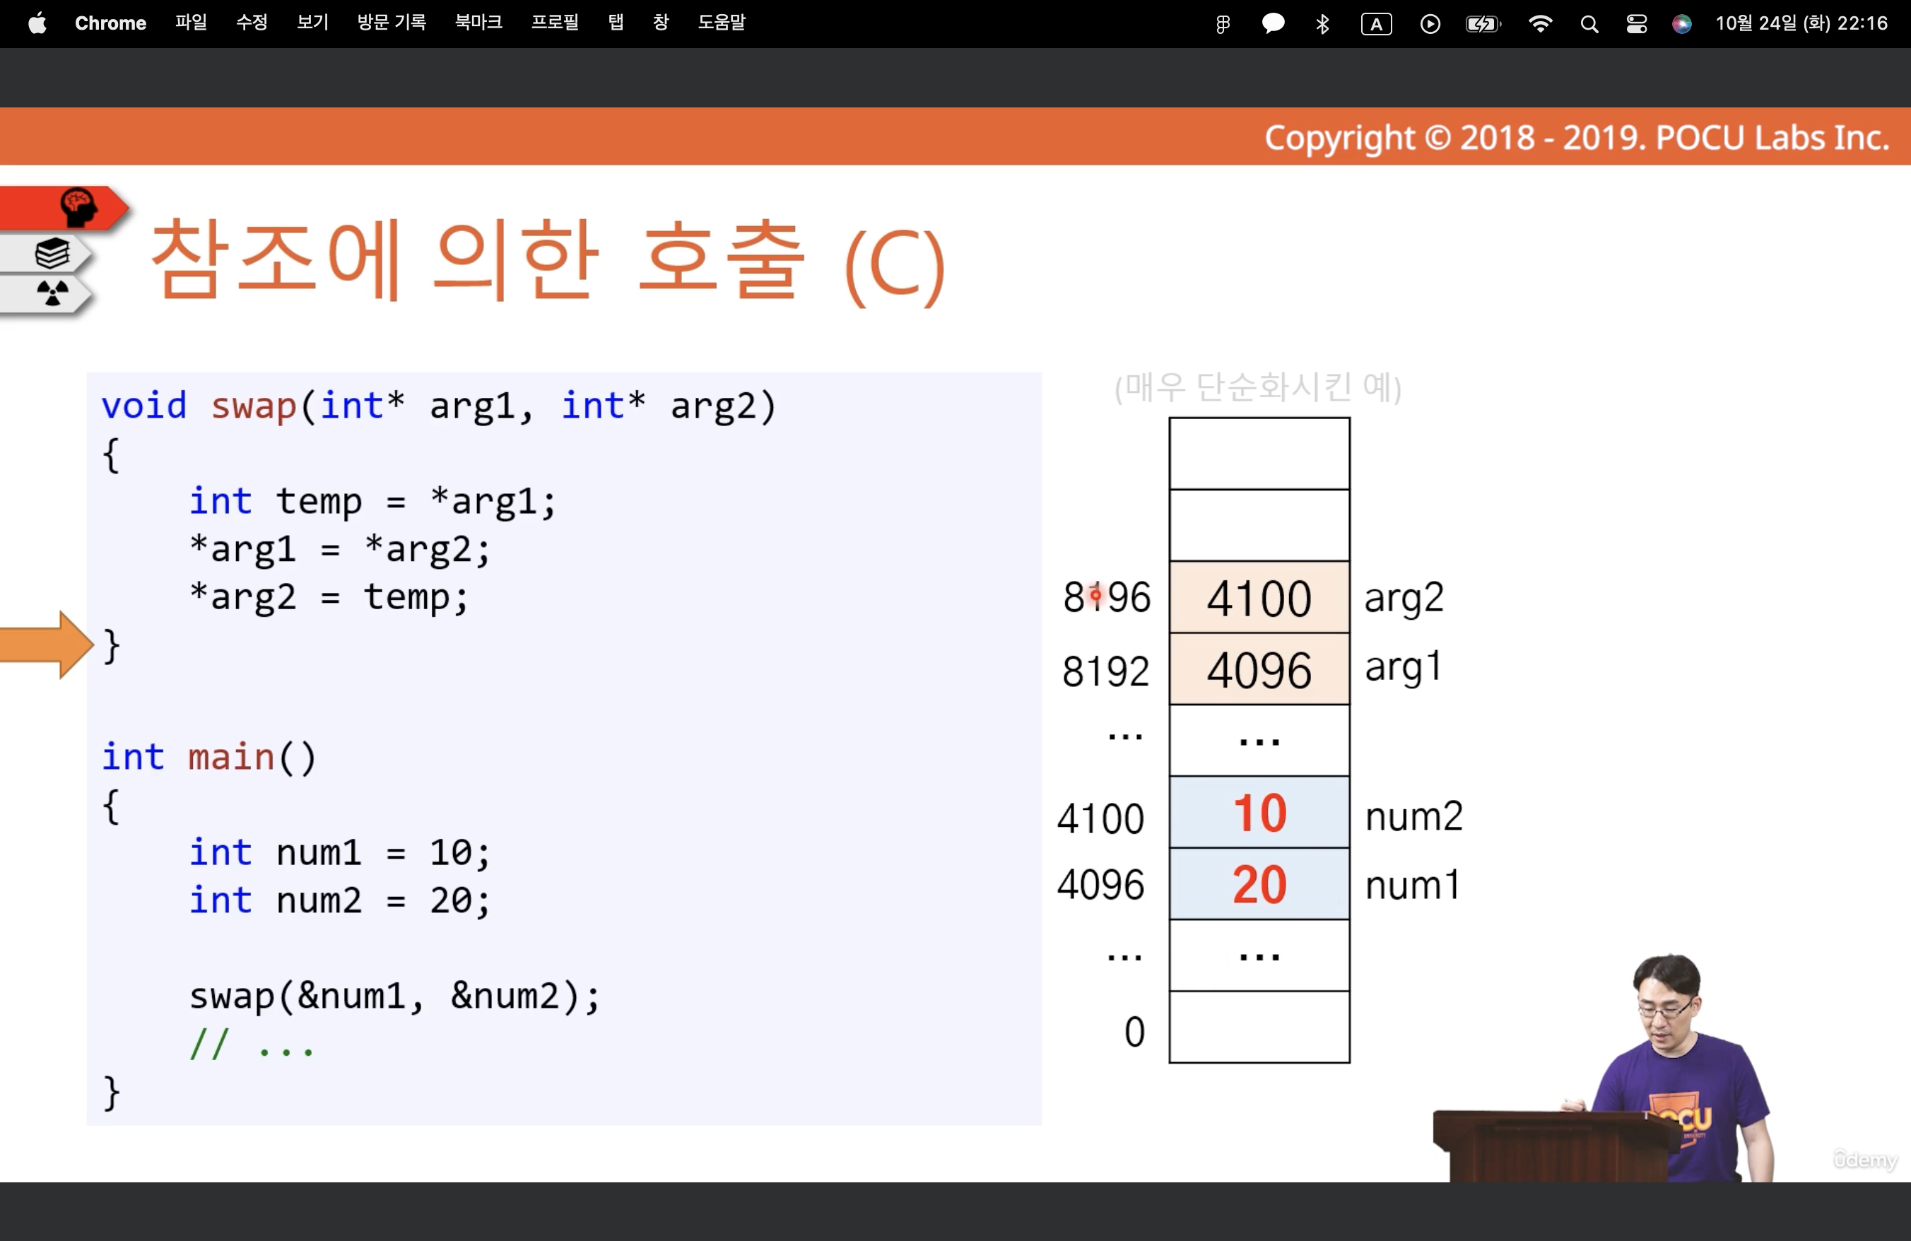Open Control Center from menu bar
Screen dimensions: 1911x1241
(x=1635, y=24)
